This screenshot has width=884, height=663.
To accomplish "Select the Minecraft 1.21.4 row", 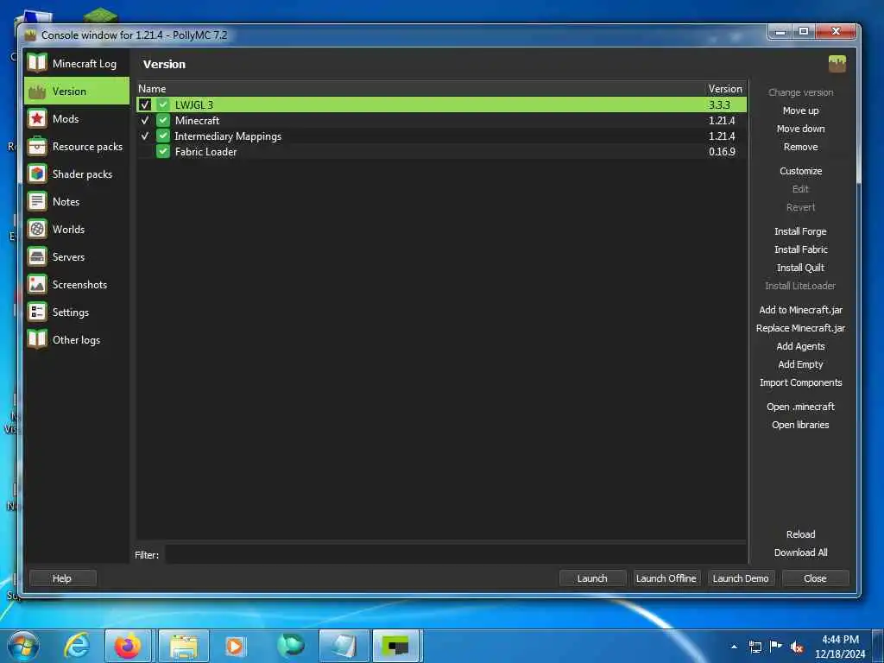I will pos(442,120).
